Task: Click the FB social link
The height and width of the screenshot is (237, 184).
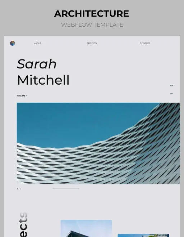Action: [171, 94]
